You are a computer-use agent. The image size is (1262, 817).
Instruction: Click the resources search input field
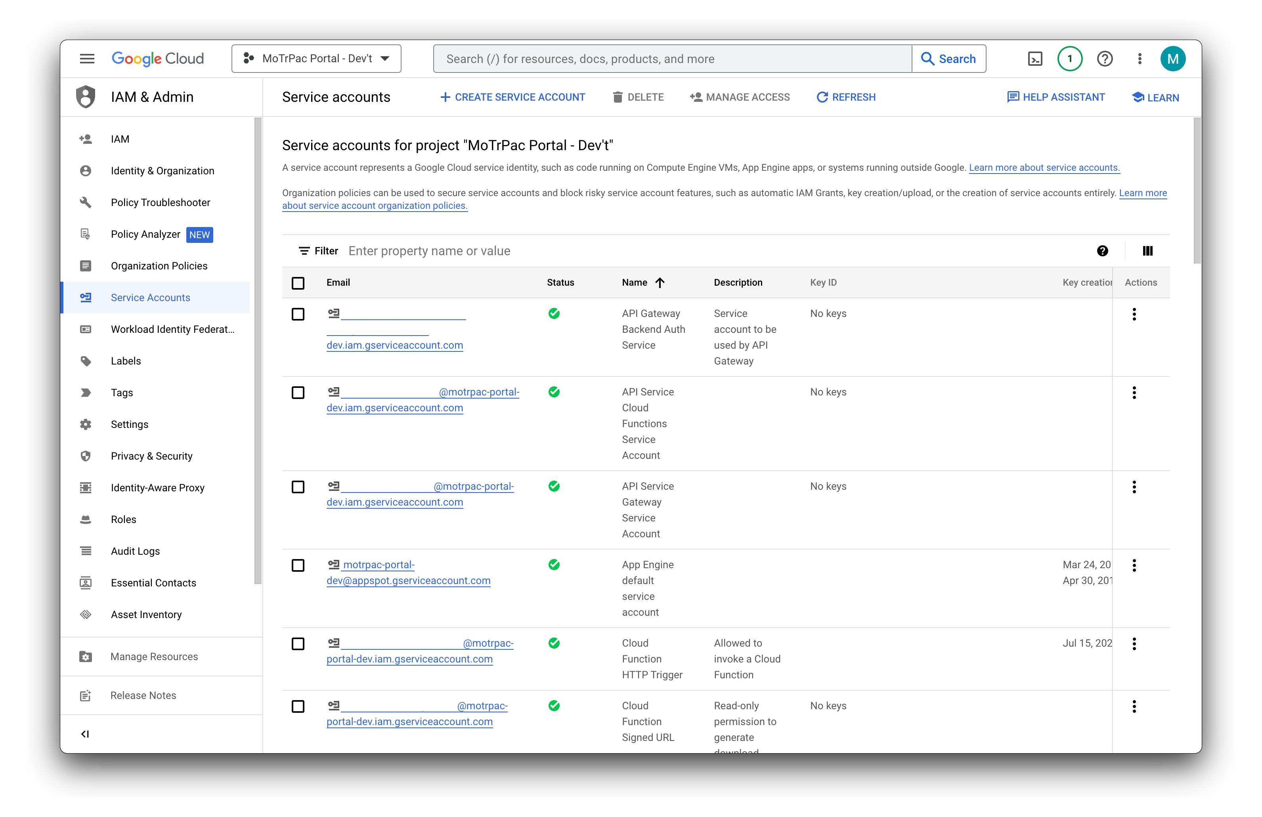click(672, 58)
